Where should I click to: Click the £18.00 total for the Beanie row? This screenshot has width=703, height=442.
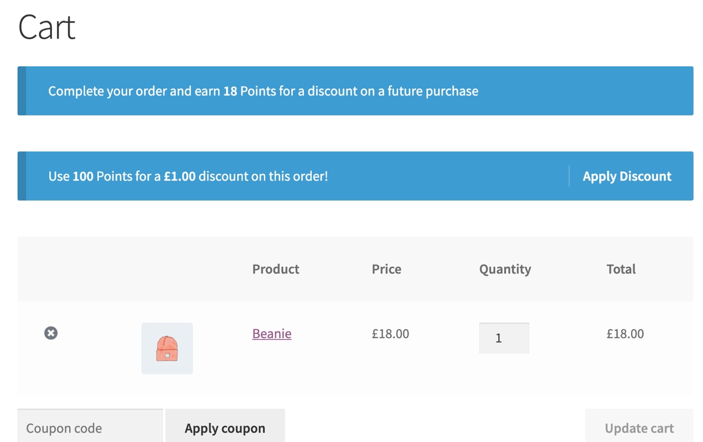[x=625, y=334]
